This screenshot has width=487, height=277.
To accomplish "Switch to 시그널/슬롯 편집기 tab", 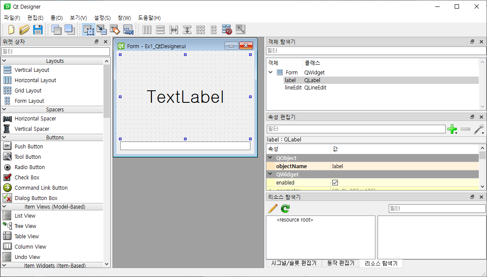I will tap(294, 263).
